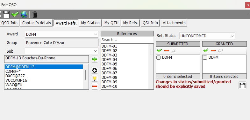Open the Sub dropdown
The height and width of the screenshot is (120, 250).
click(61, 51)
